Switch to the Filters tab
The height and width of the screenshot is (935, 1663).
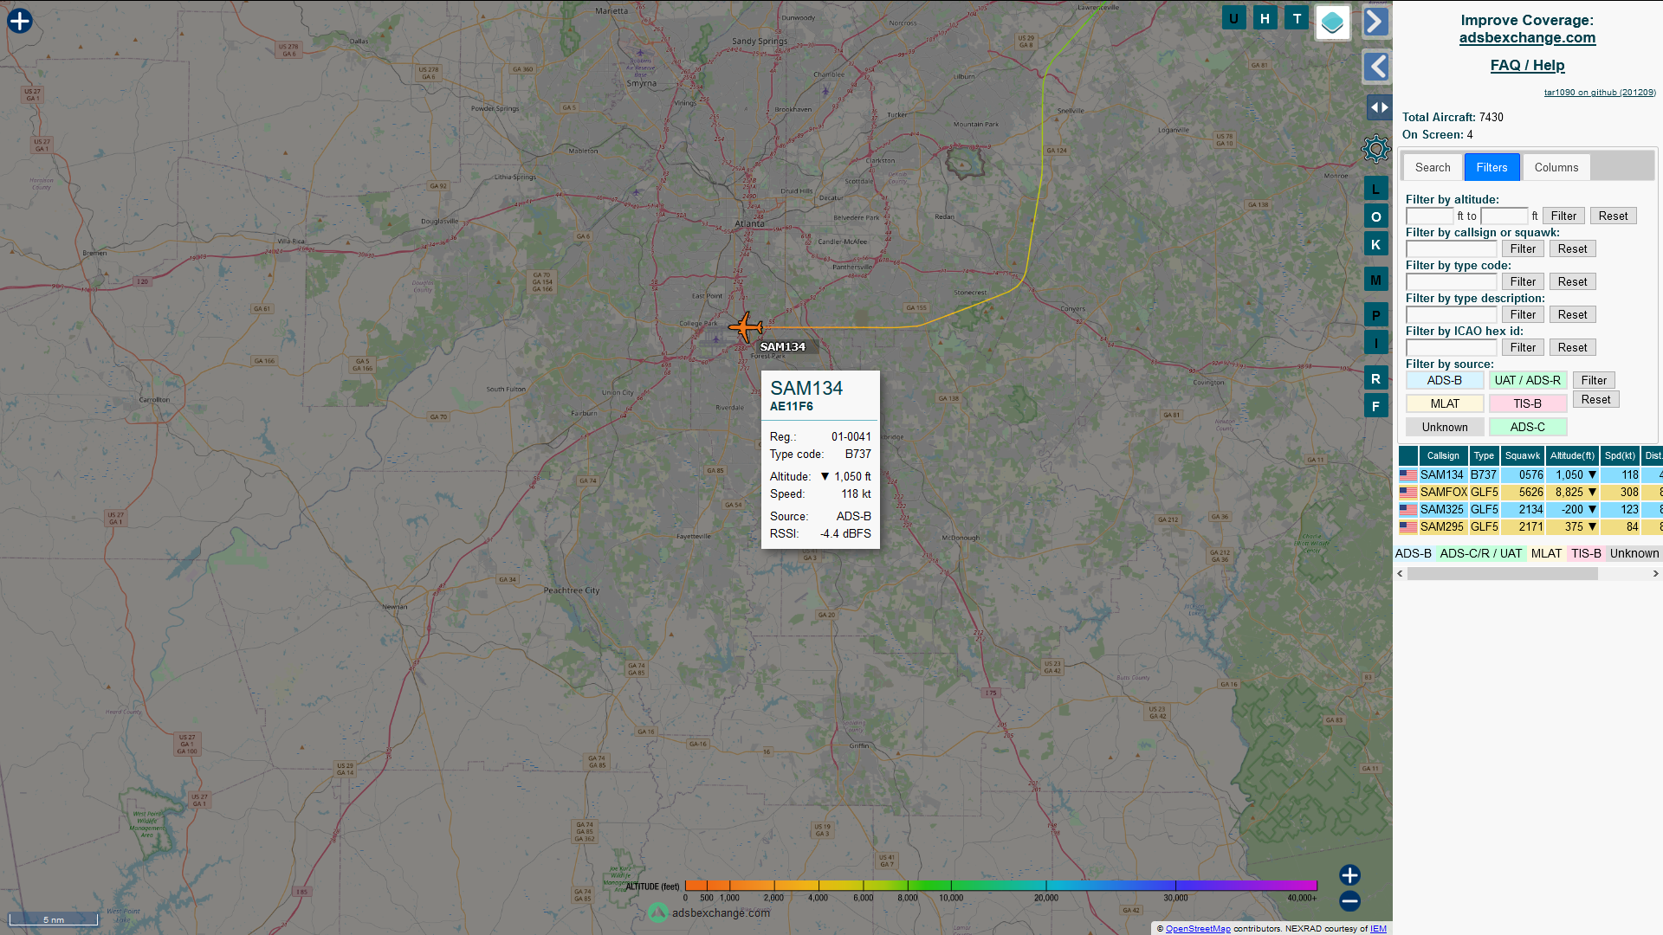click(1492, 167)
